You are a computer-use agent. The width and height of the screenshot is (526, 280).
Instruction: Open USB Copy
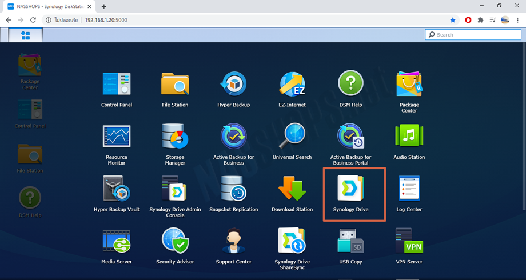(350, 246)
